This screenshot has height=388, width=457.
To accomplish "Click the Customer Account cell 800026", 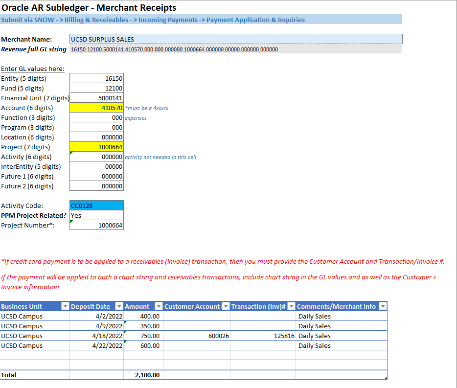I will pyautogui.click(x=196, y=336).
